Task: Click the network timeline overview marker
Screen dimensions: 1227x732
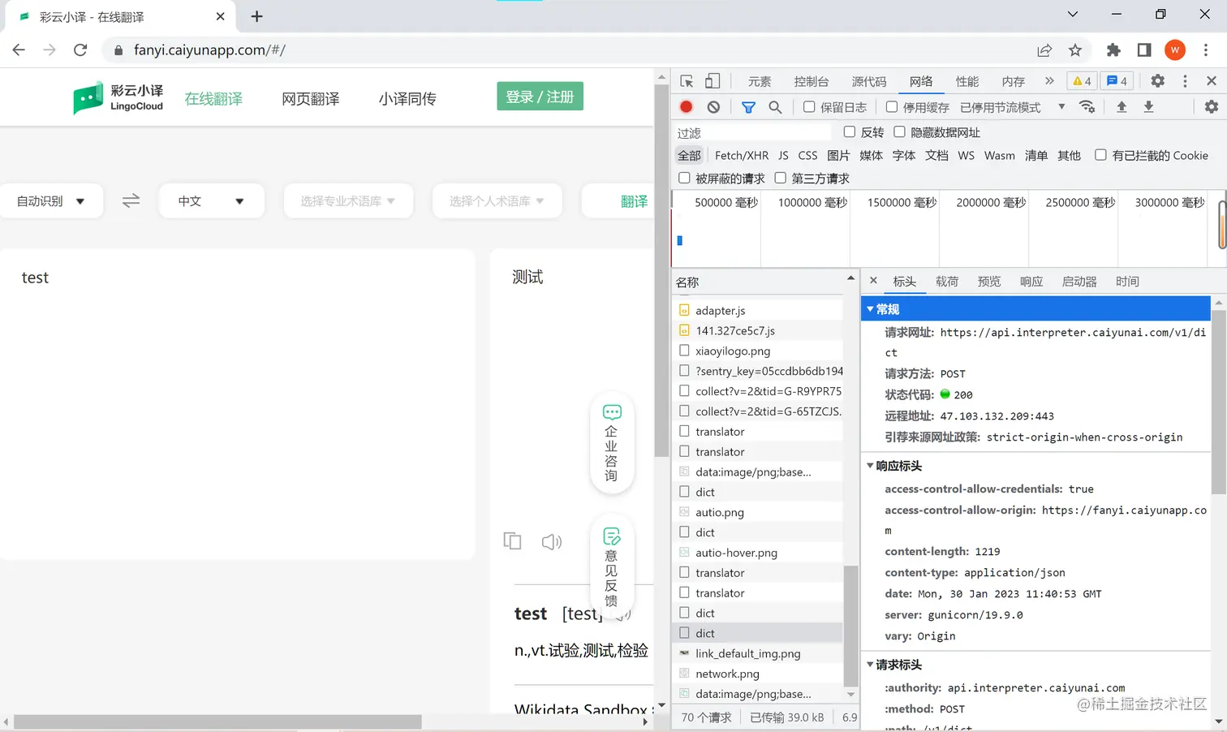Action: point(680,240)
